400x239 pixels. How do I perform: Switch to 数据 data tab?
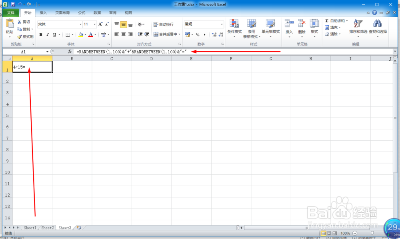(x=97, y=13)
